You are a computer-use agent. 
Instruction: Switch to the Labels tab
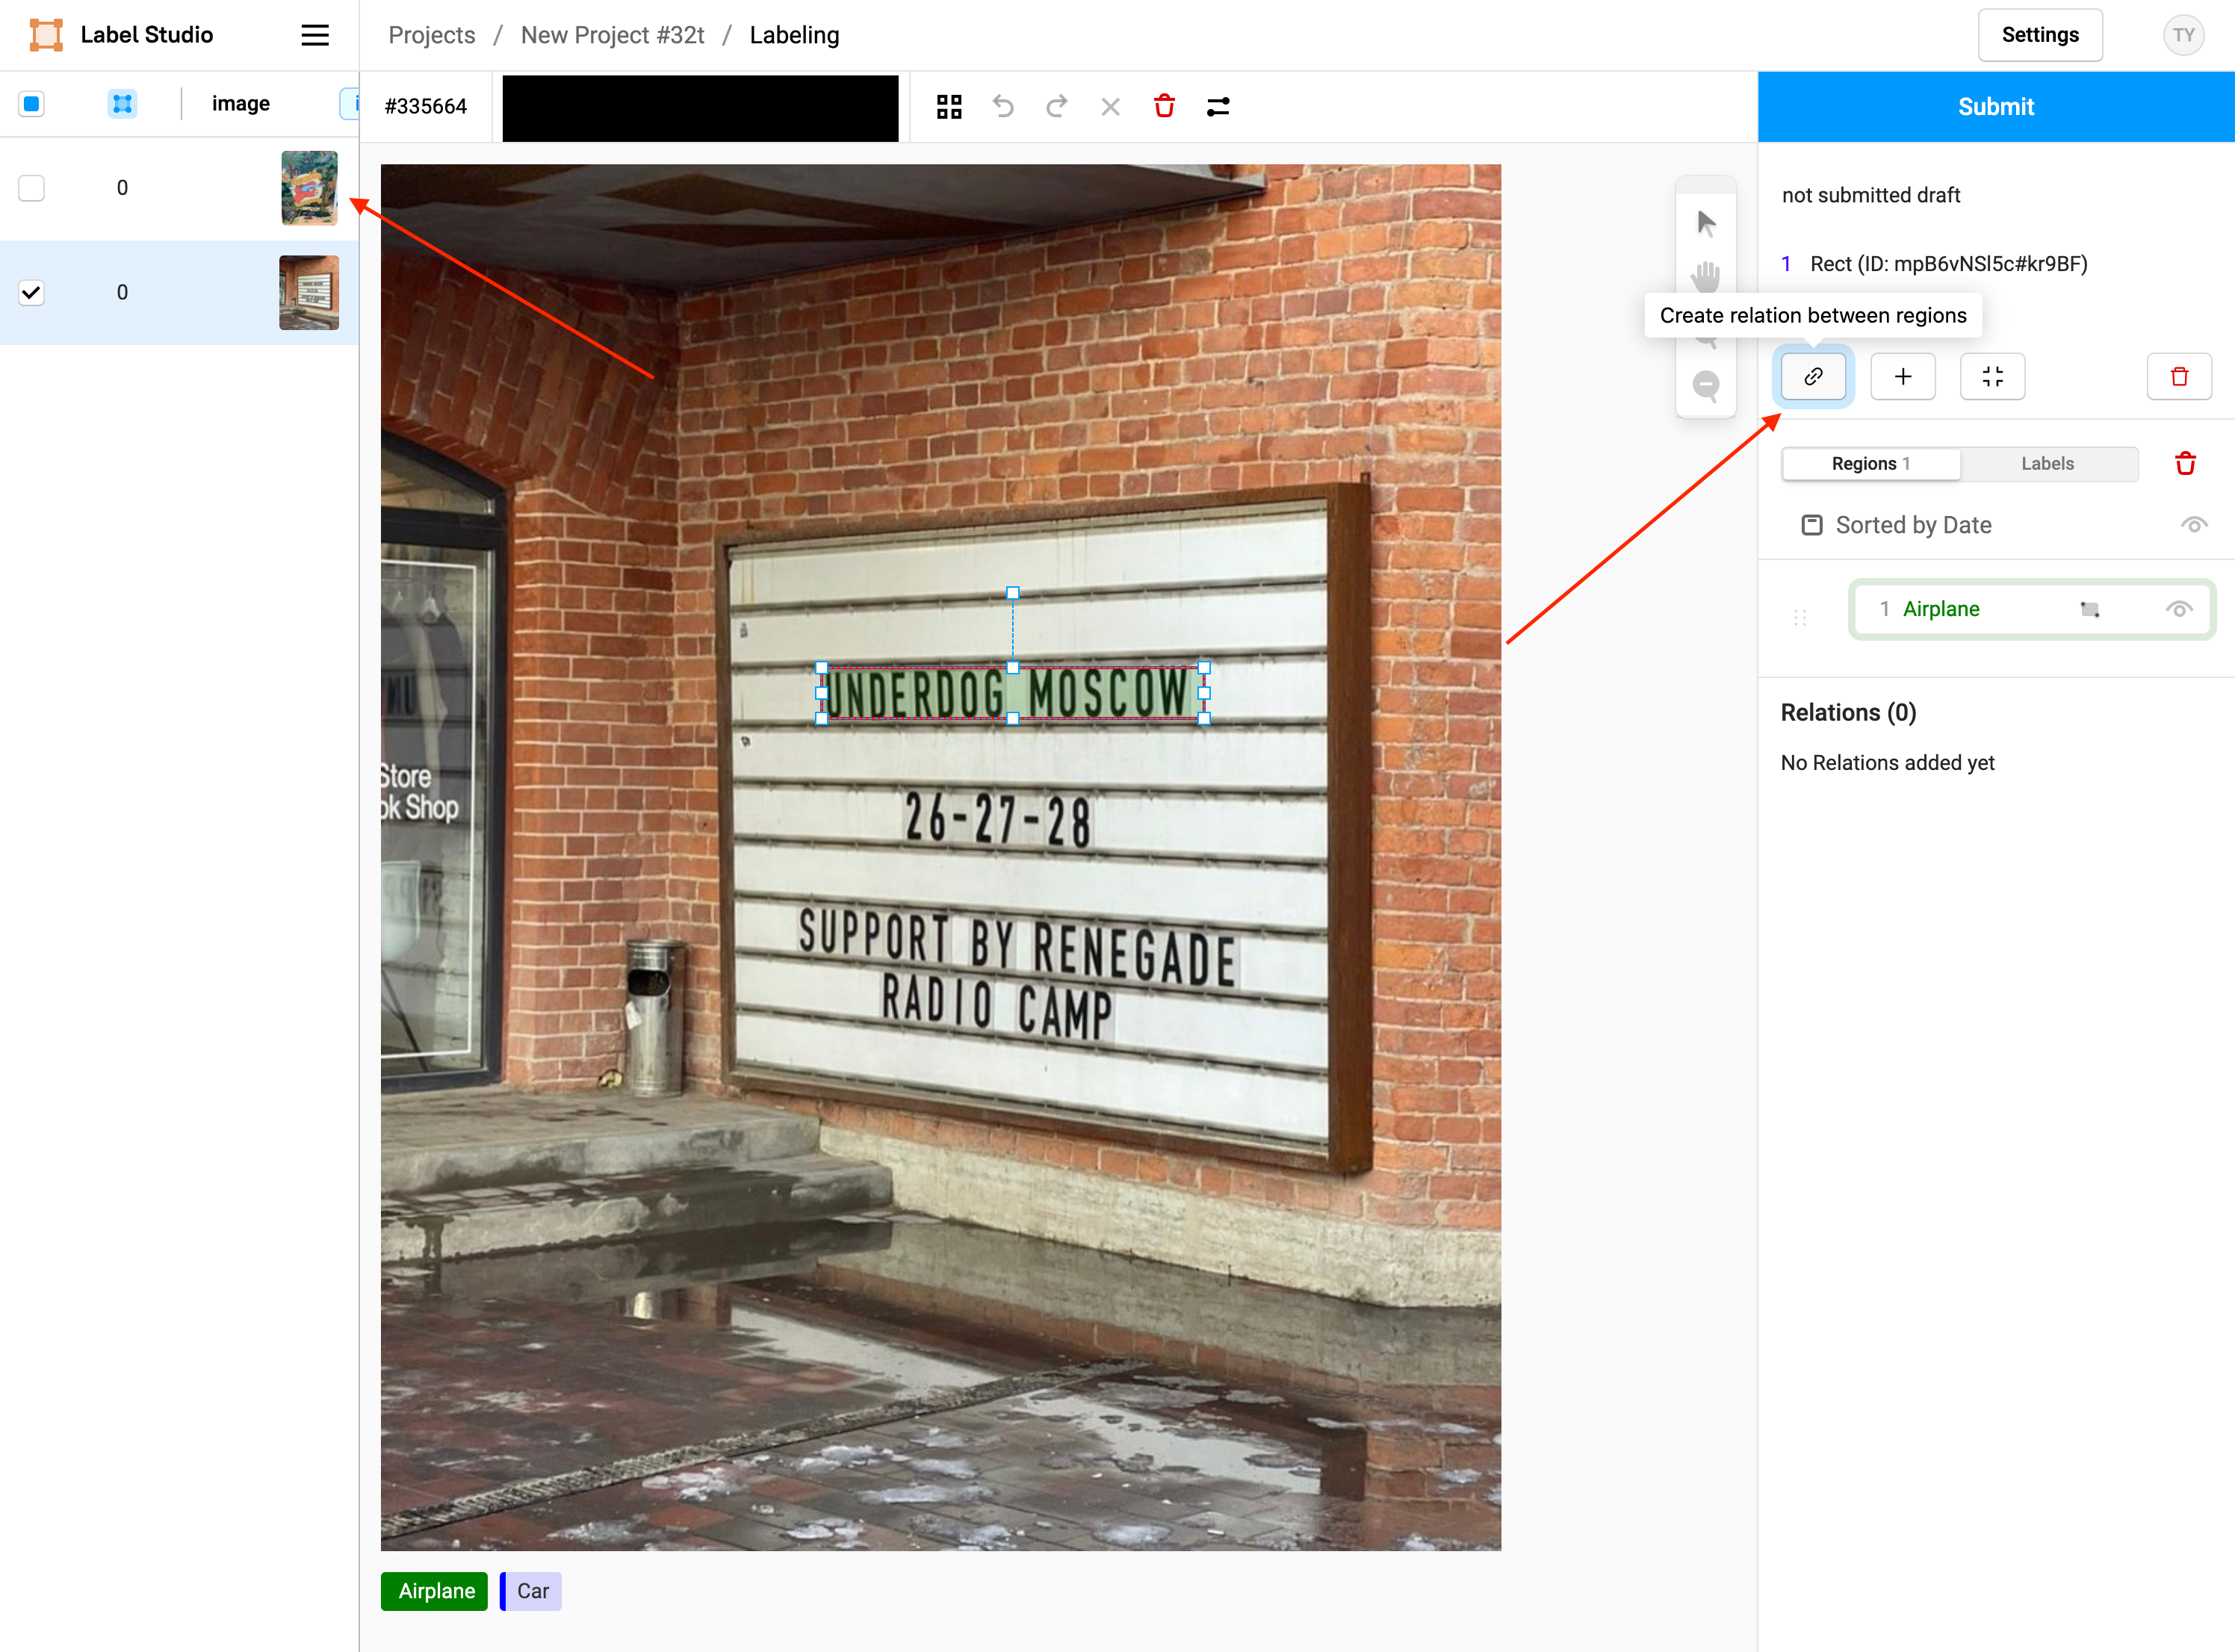click(x=2047, y=464)
